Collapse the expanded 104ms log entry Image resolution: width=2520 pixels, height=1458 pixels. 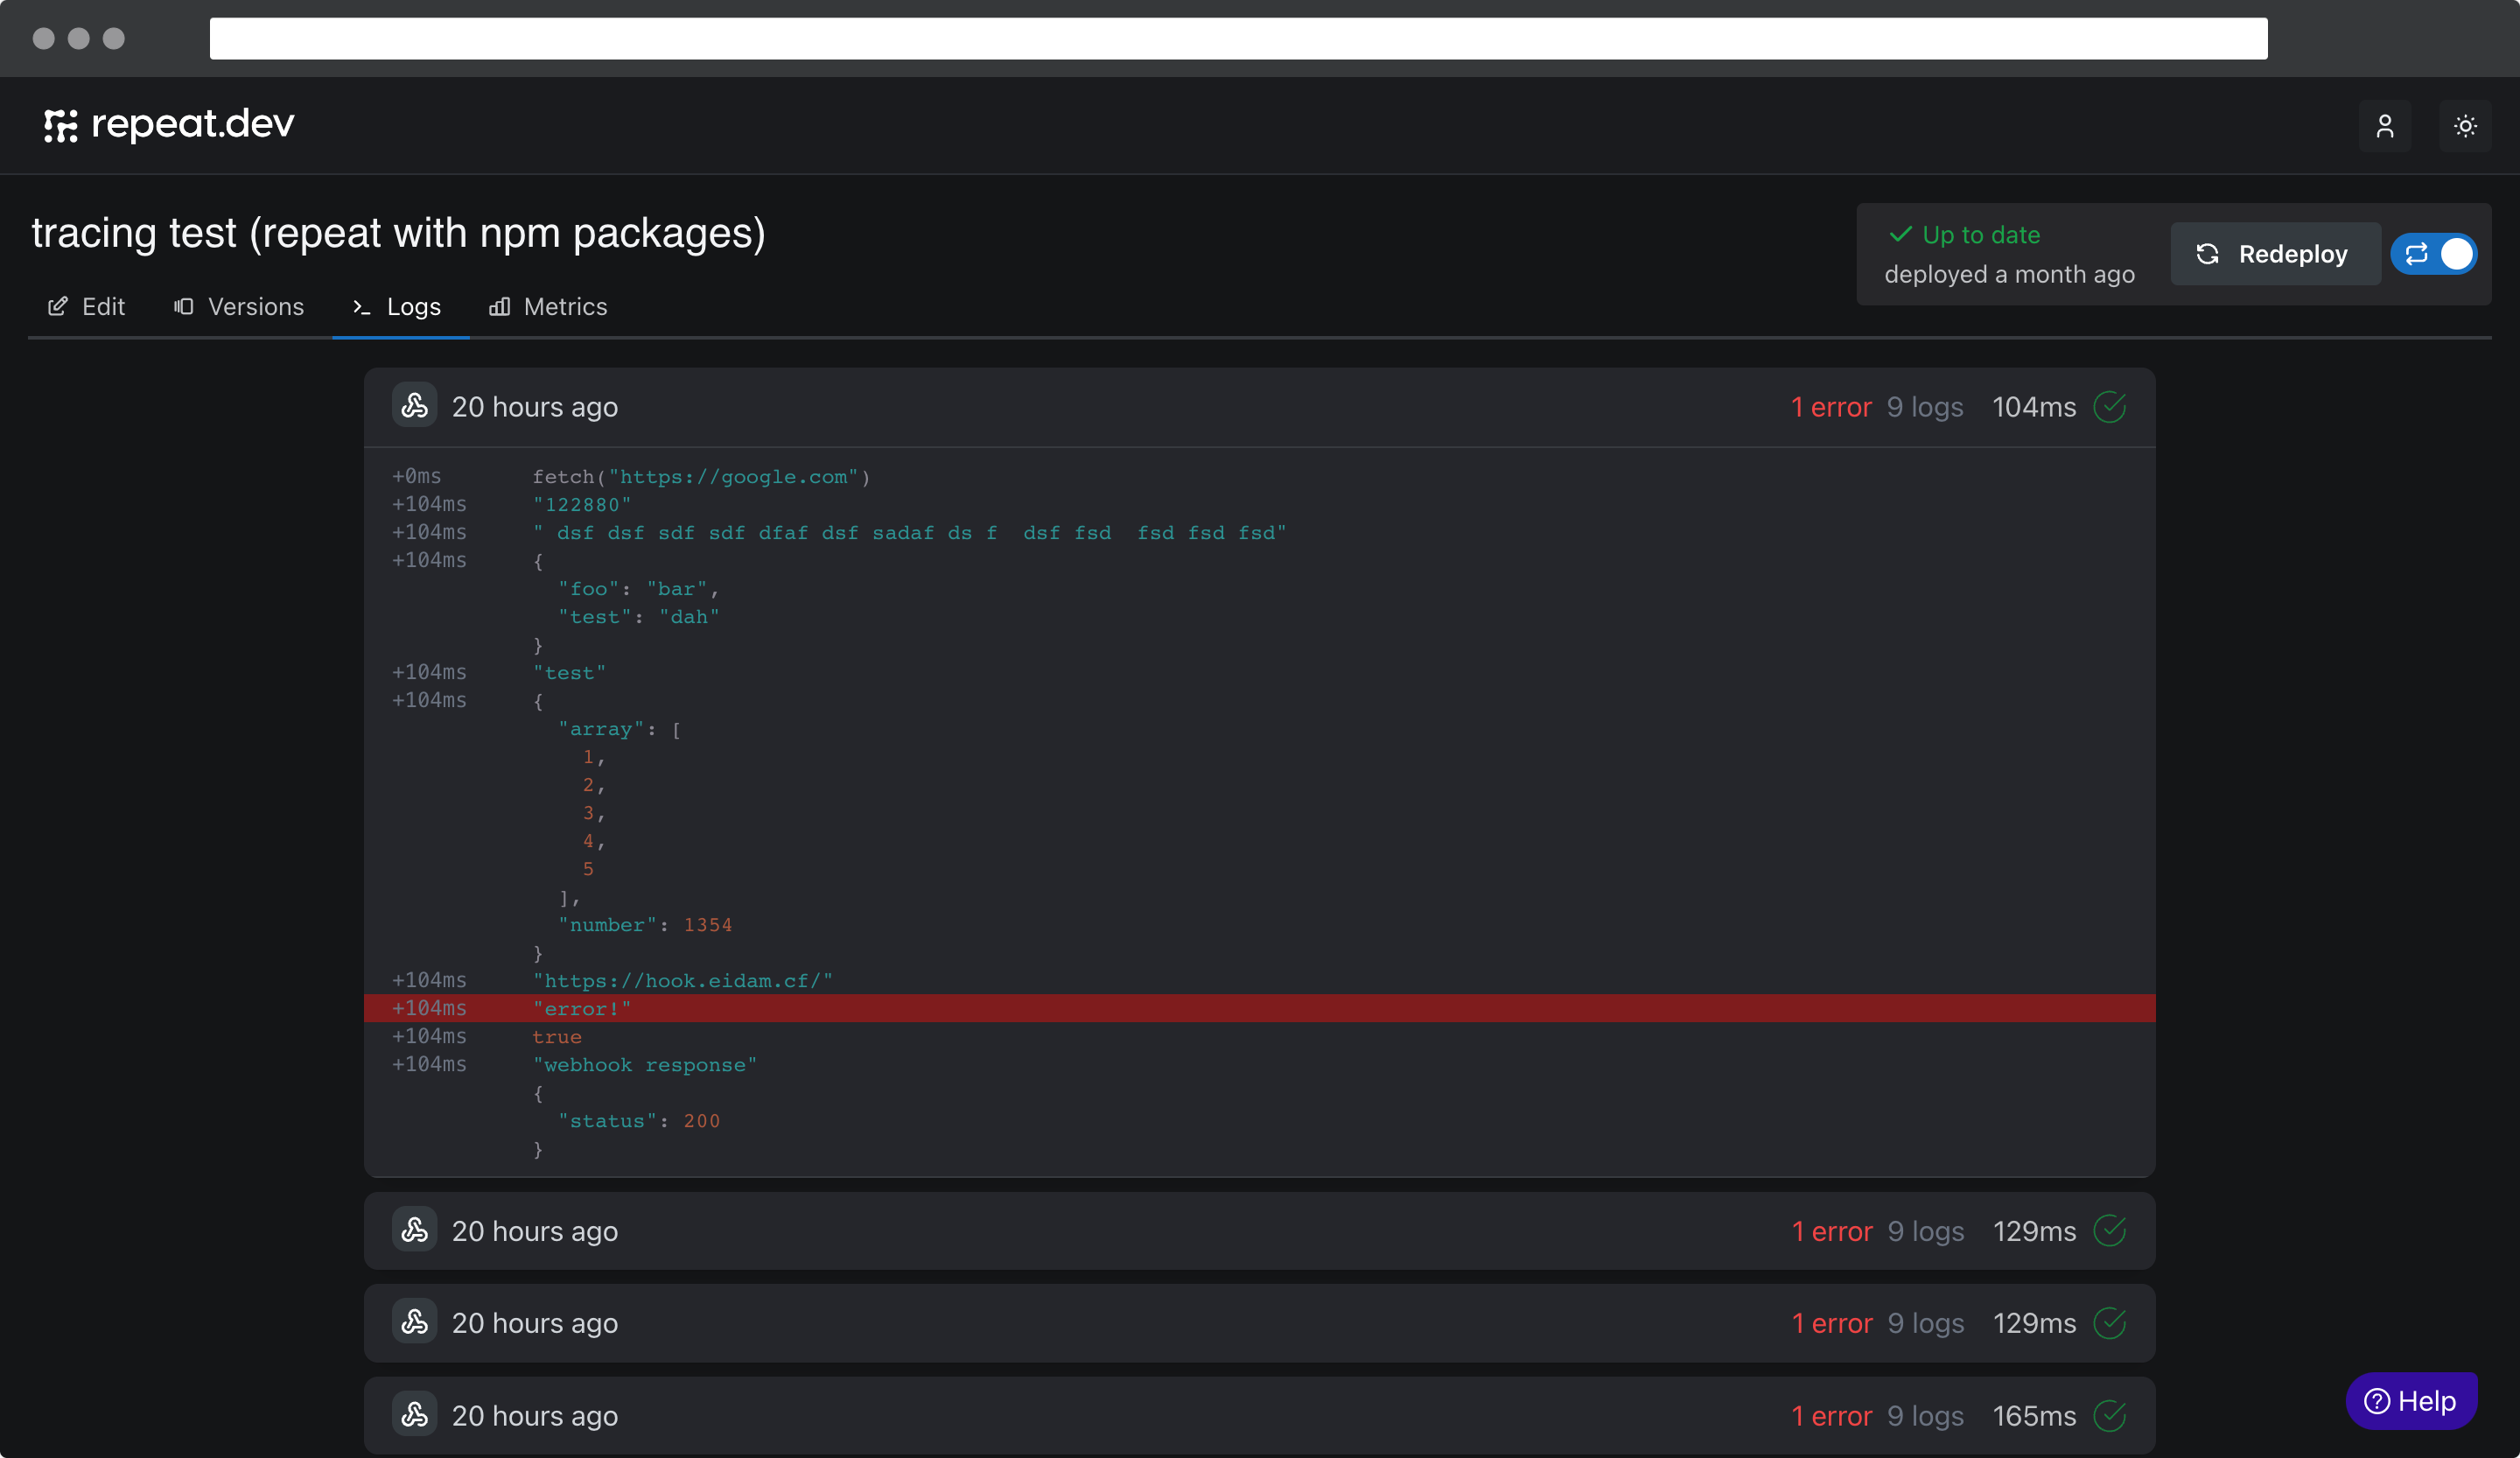pyautogui.click(x=1100, y=407)
